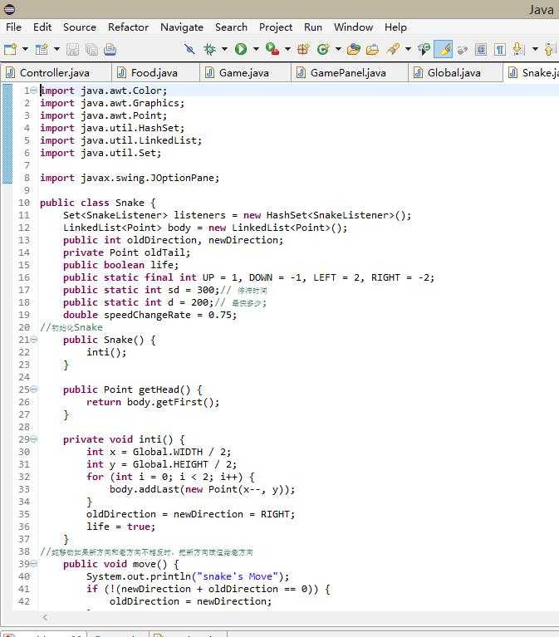559x637 pixels.
Task: Open the New Java Class dropdown arrow
Action: coord(338,49)
